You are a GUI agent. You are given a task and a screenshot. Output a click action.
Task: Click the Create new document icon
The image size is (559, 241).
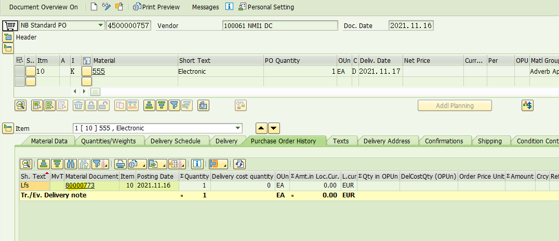[x=94, y=7]
